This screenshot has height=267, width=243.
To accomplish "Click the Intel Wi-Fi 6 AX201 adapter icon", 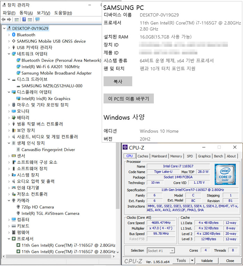I will pos(18,67).
